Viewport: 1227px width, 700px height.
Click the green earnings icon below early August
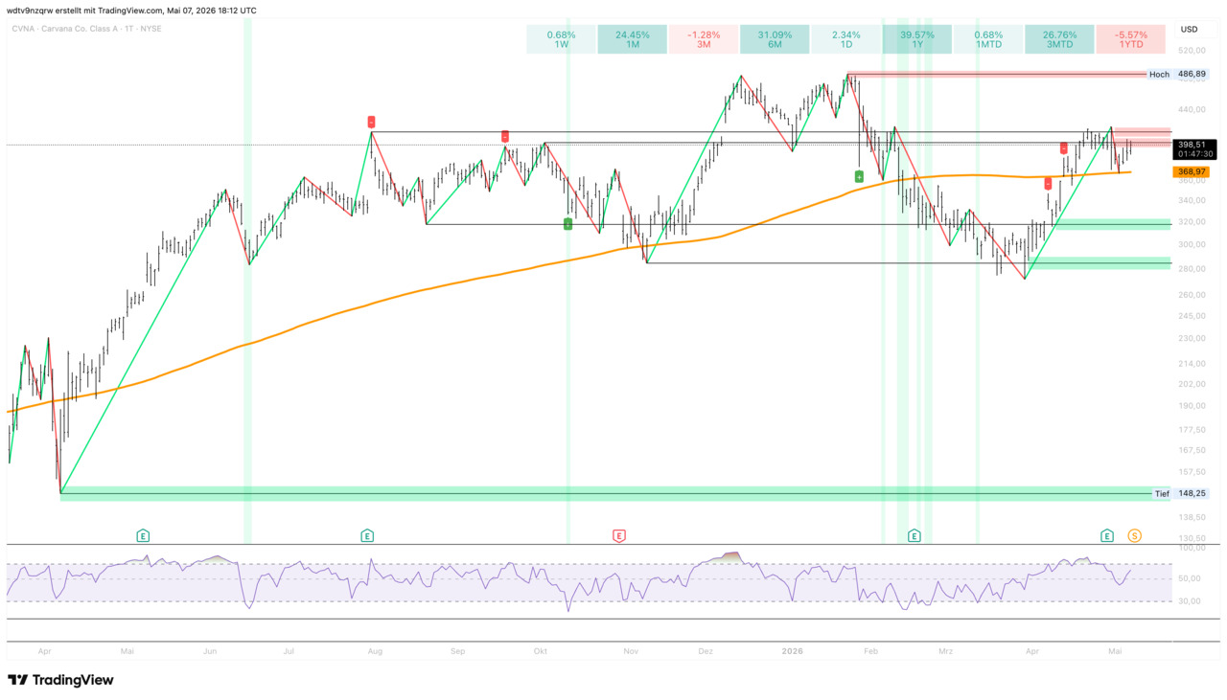[x=366, y=535]
